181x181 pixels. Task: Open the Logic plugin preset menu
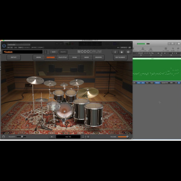(x=19, y=45)
